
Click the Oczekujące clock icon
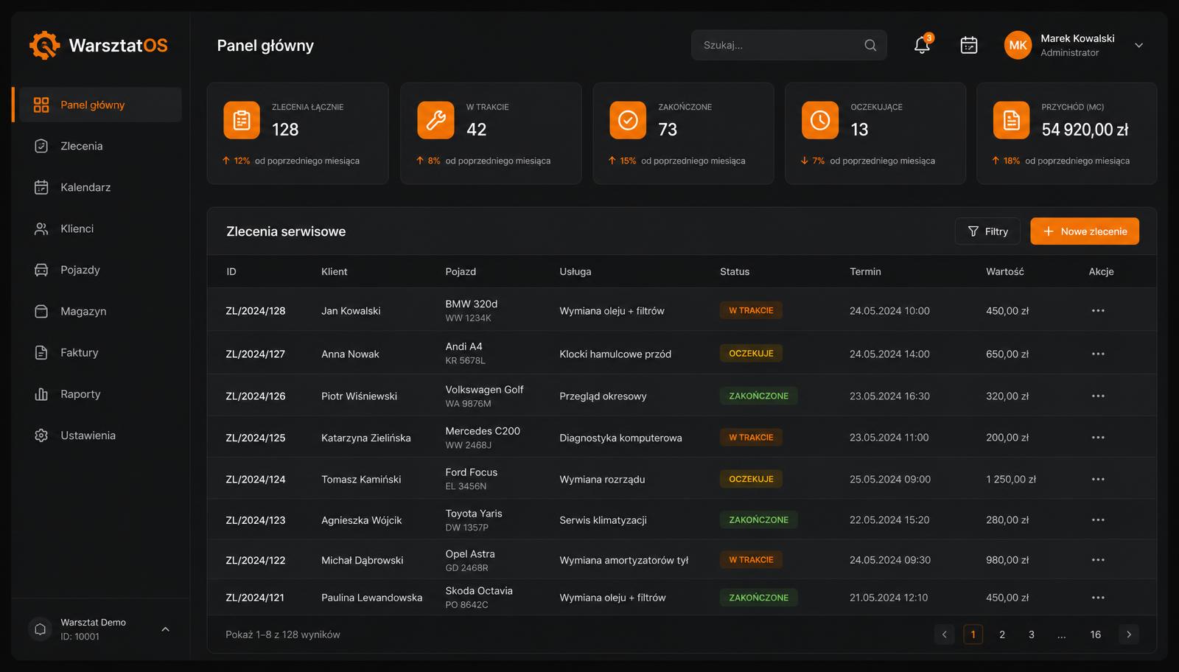820,120
